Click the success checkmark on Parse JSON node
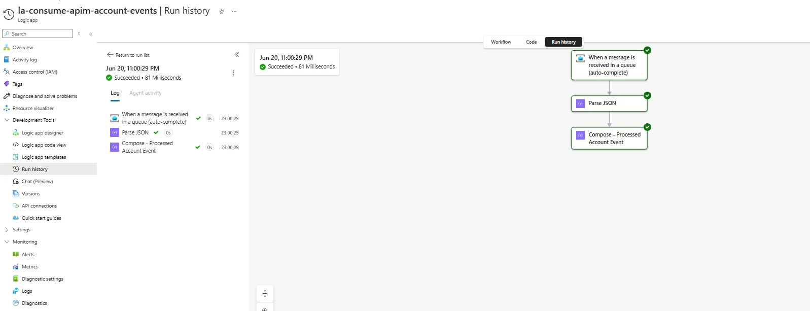This screenshot has width=810, height=311. 647,95
